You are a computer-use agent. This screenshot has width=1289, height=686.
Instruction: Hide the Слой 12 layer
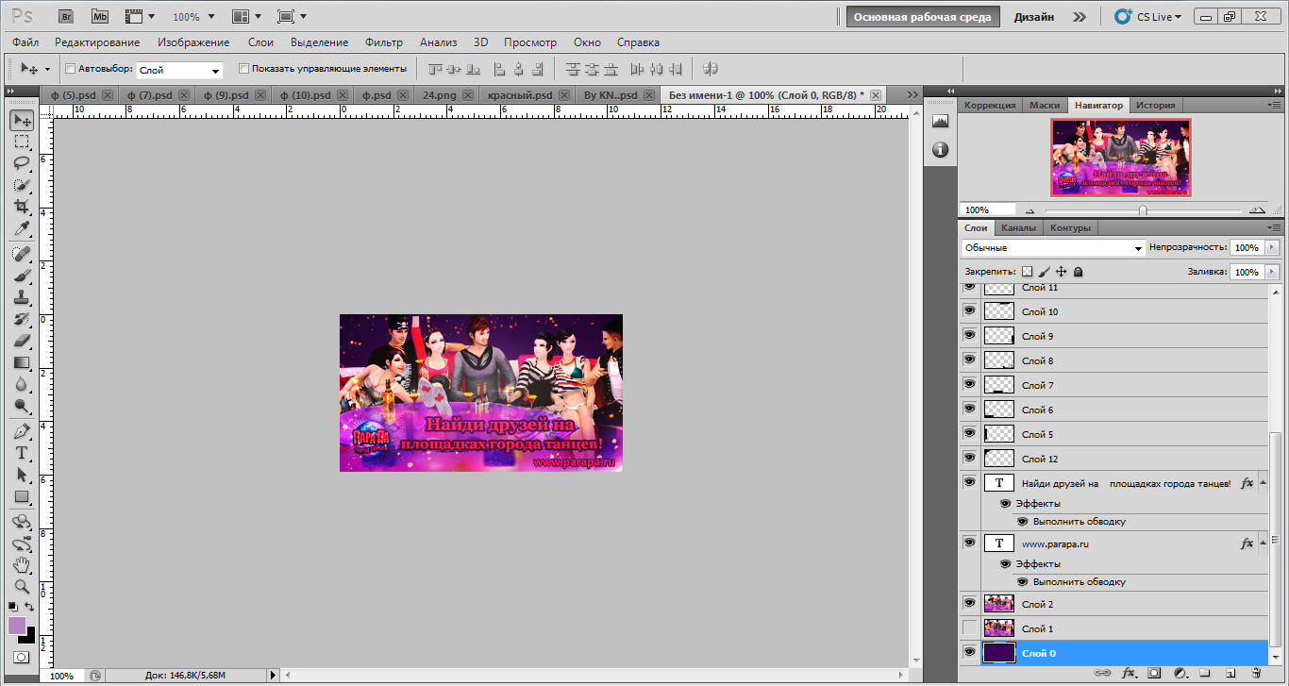pyautogui.click(x=969, y=458)
